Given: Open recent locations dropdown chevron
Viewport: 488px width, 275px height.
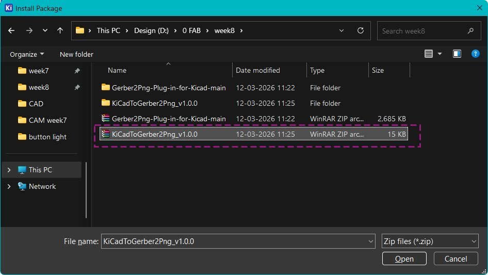Looking at the screenshot, I should (45, 30).
